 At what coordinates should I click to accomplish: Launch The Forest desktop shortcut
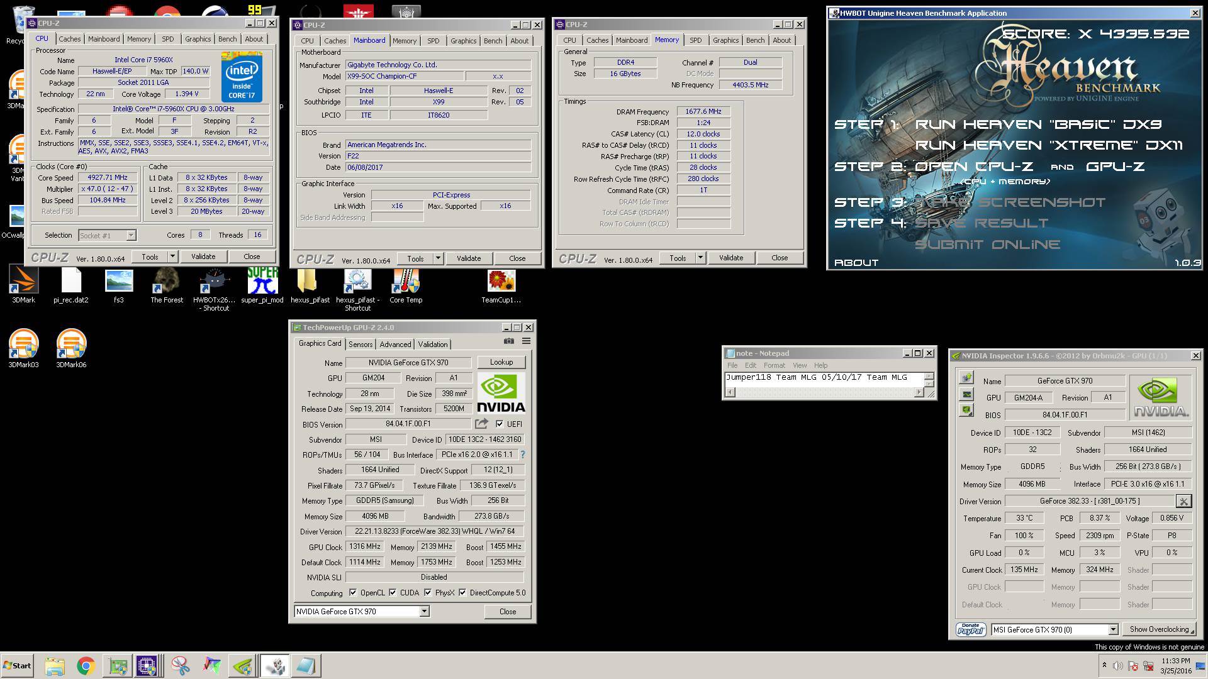(167, 285)
